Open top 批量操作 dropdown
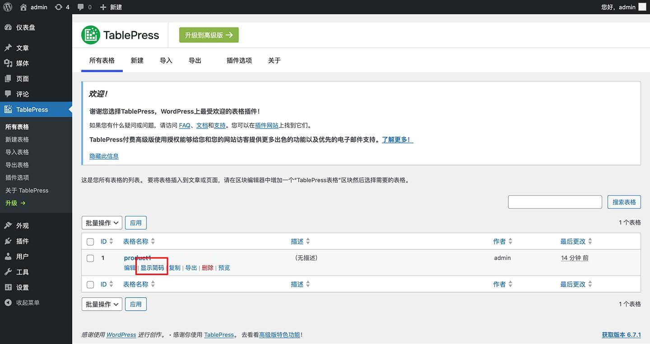 click(x=102, y=223)
